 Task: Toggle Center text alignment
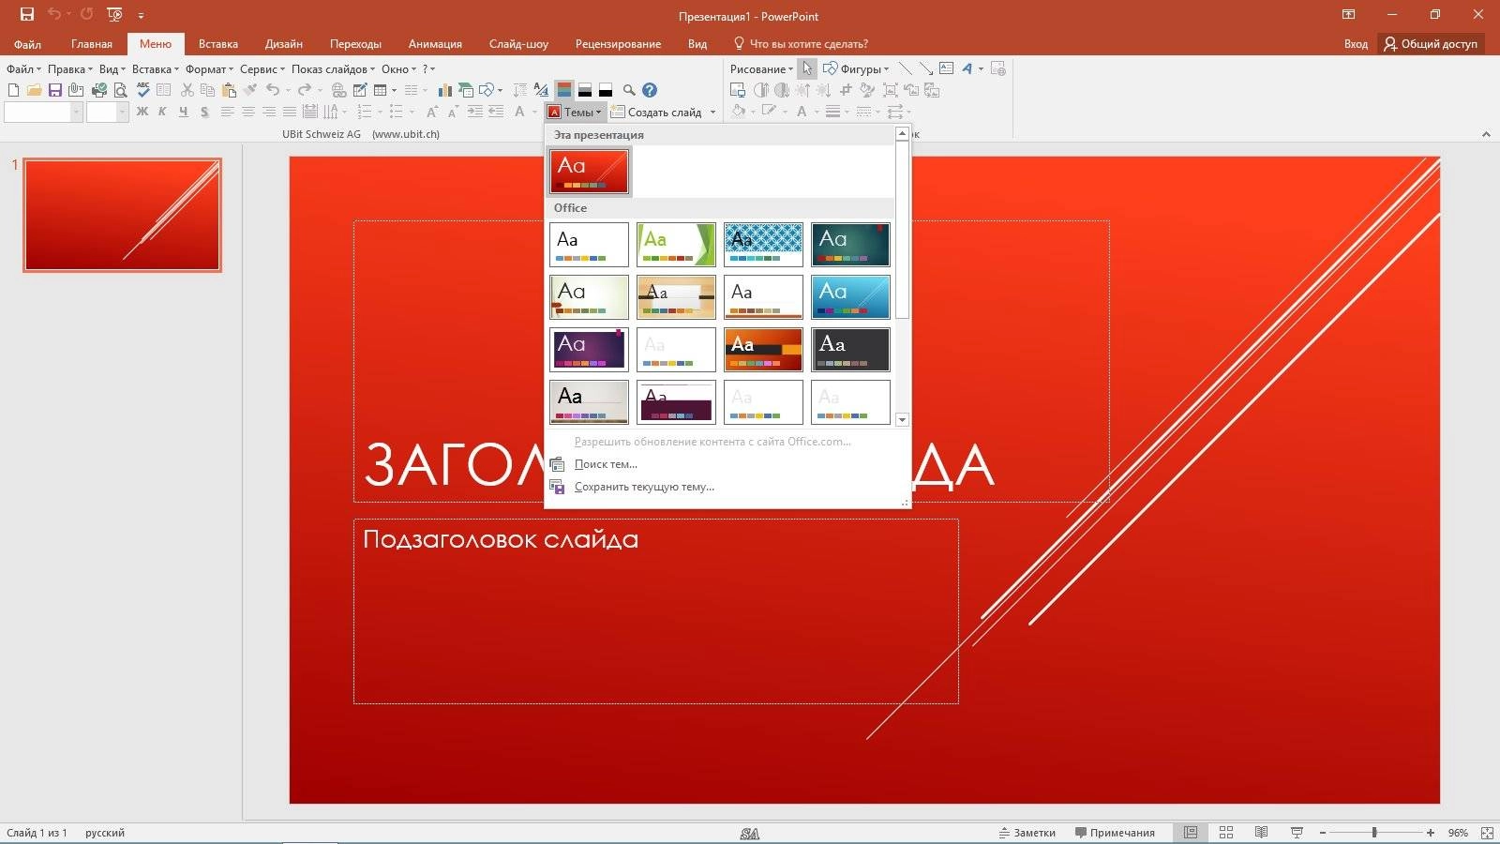(x=247, y=112)
